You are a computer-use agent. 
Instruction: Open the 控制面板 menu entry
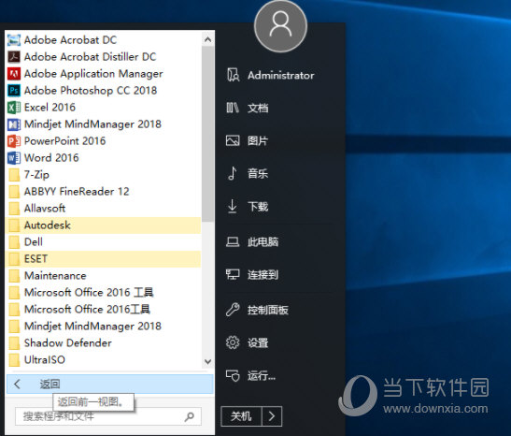[258, 310]
